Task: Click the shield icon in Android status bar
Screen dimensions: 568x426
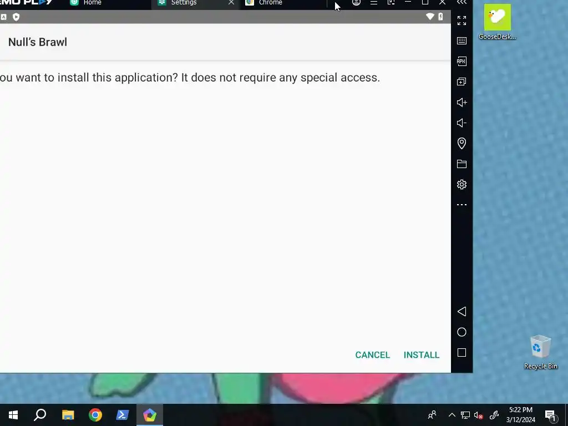Action: click(x=16, y=17)
